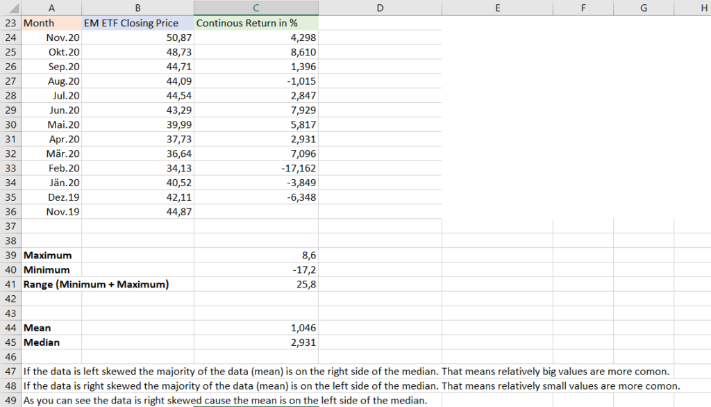
Task: Select column C header
Action: (x=256, y=8)
